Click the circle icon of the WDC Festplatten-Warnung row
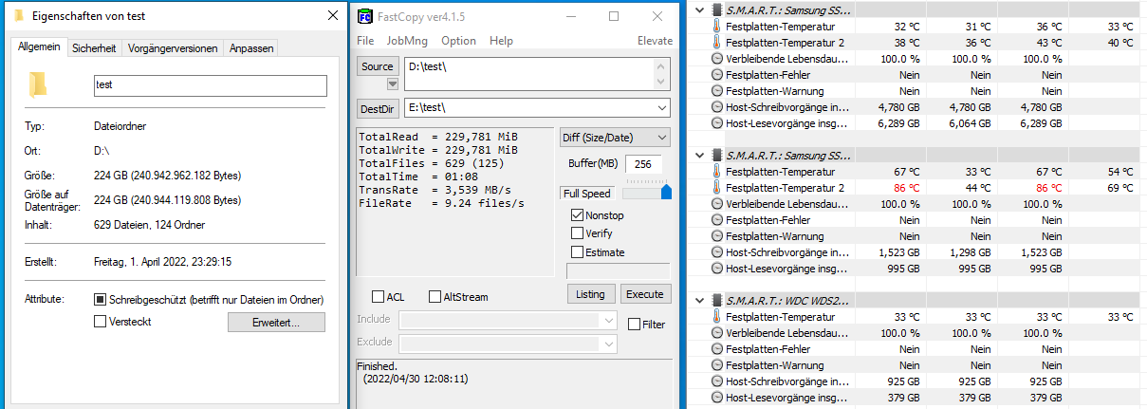Screen dimensions: 1147x409 [716, 365]
